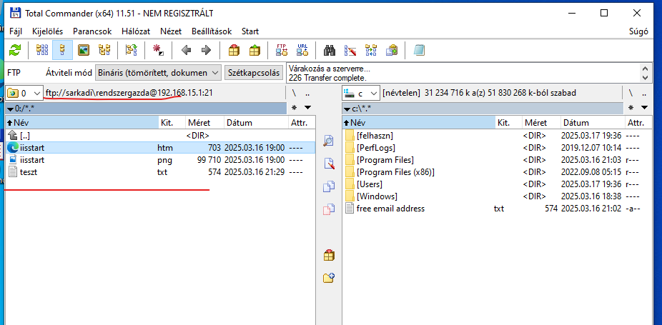This screenshot has height=325, width=662.
Task: Sort left panel by Méret column
Action: 204,123
